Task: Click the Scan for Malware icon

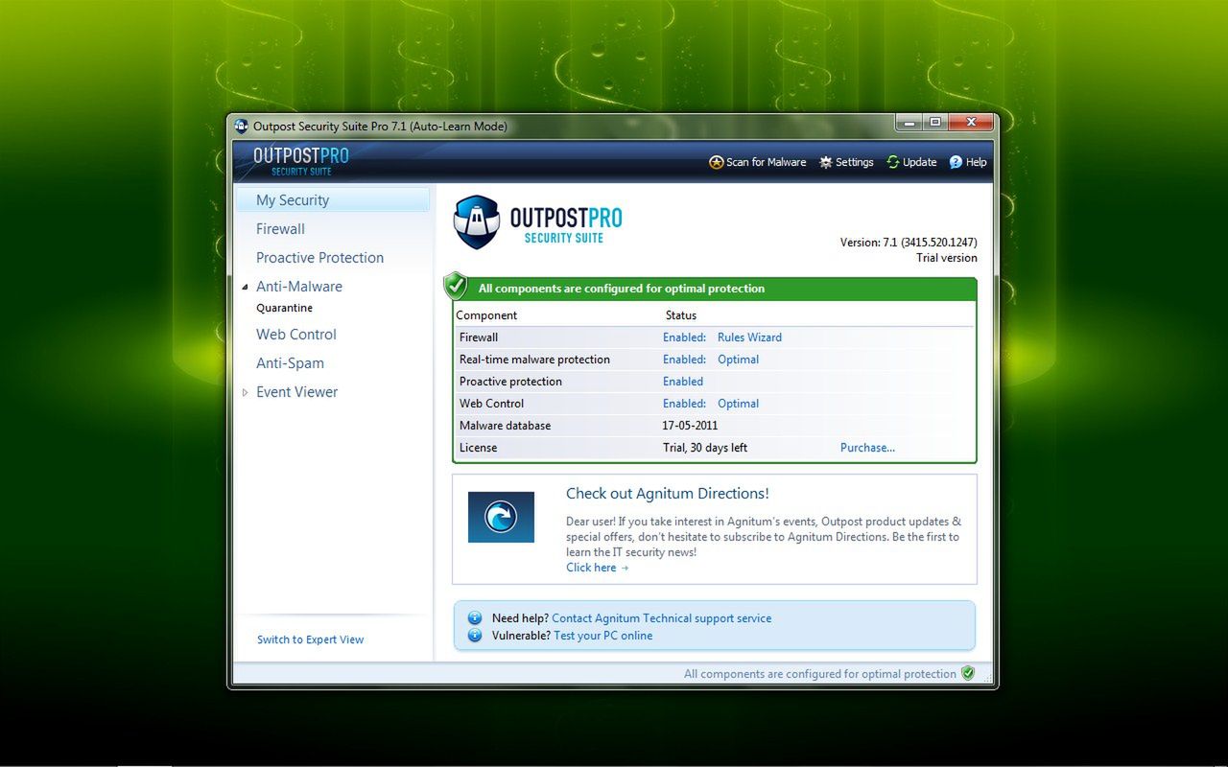Action: pyautogui.click(x=716, y=162)
